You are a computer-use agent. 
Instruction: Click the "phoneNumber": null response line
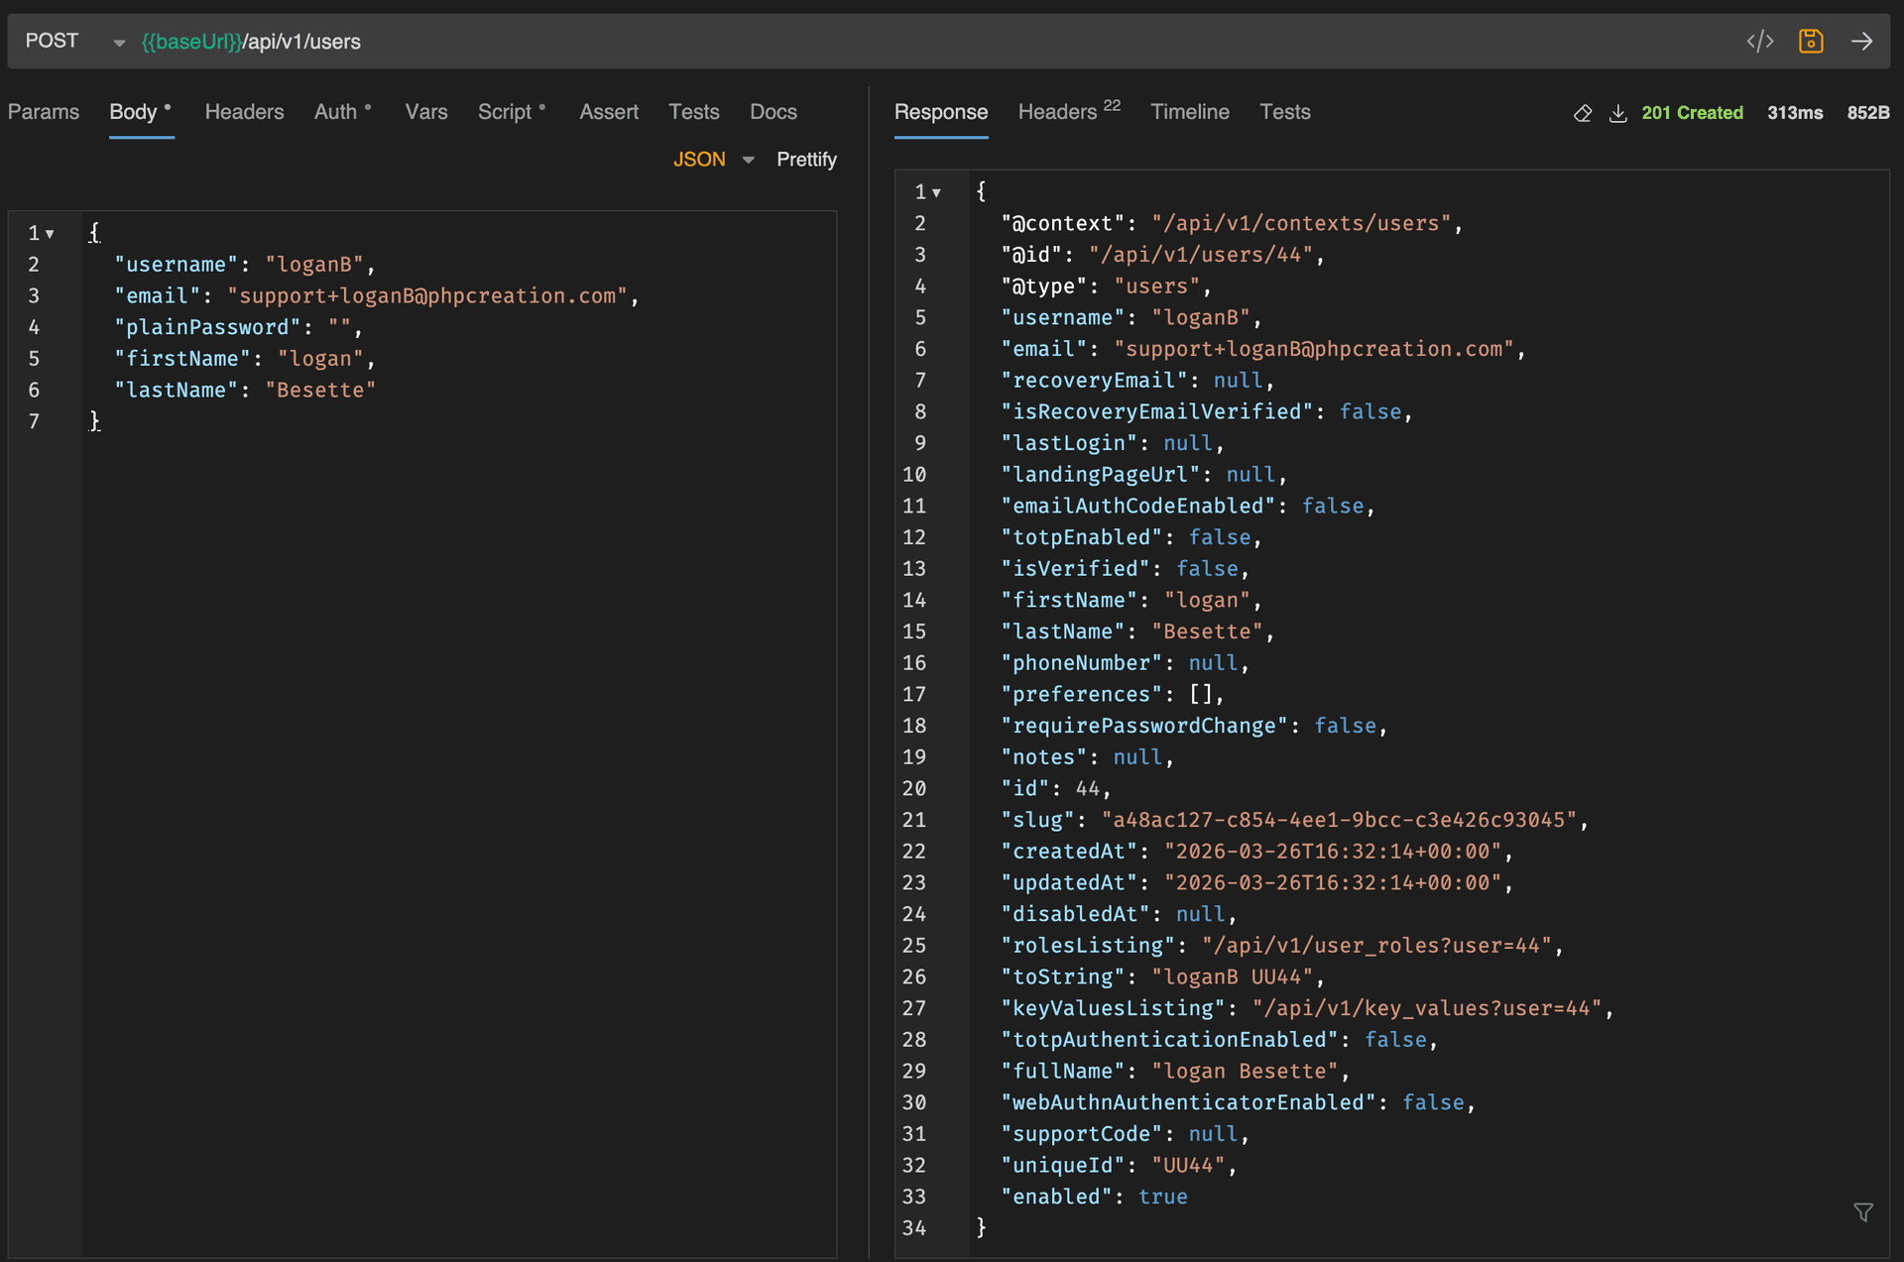(1125, 663)
